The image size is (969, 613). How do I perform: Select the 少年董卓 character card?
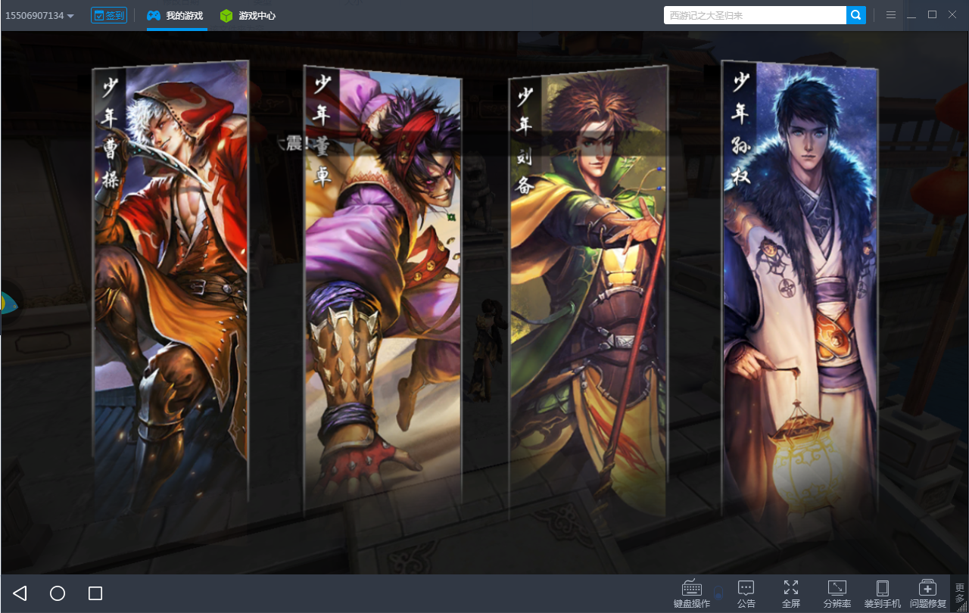coord(382,288)
